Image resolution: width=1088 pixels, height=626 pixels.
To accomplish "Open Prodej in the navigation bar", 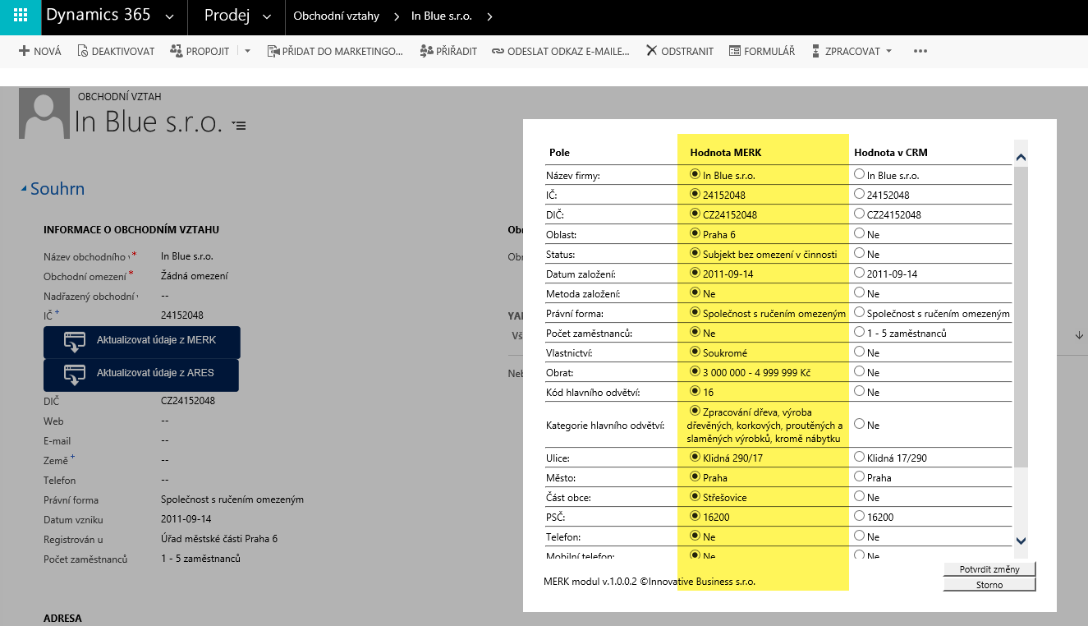I will (x=227, y=16).
